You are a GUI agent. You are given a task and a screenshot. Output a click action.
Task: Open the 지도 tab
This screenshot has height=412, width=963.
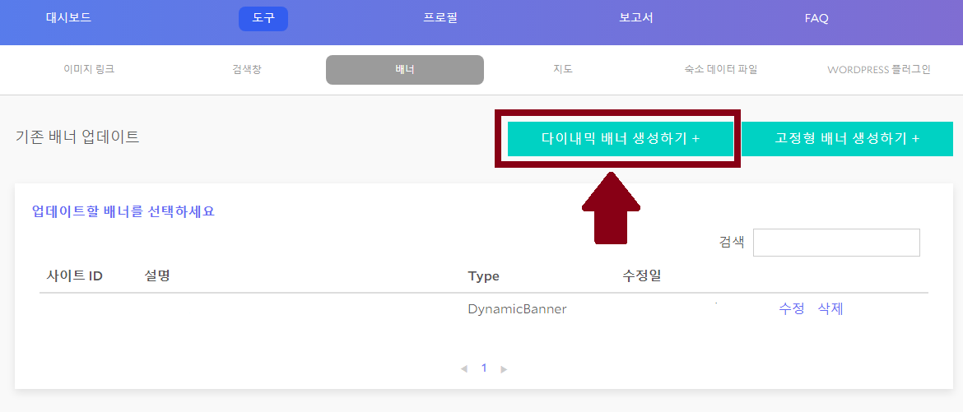pyautogui.click(x=562, y=69)
